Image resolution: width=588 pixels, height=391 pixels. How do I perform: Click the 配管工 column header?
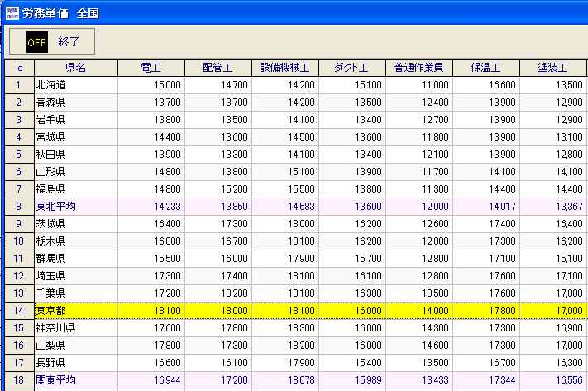point(218,67)
